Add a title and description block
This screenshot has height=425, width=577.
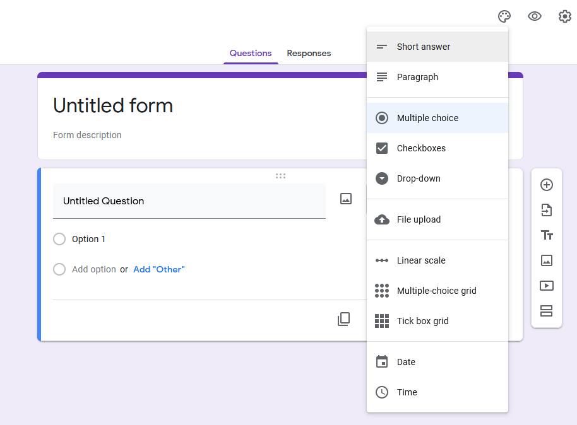547,235
